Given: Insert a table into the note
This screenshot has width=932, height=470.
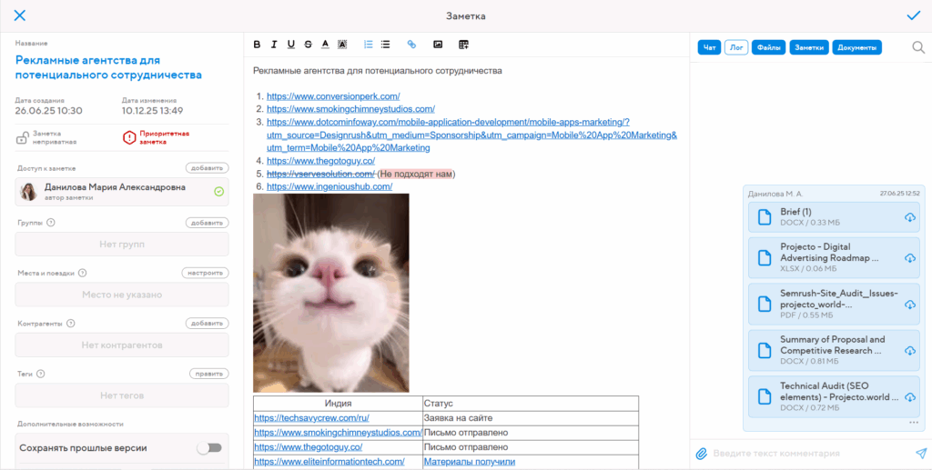Looking at the screenshot, I should coord(463,44).
